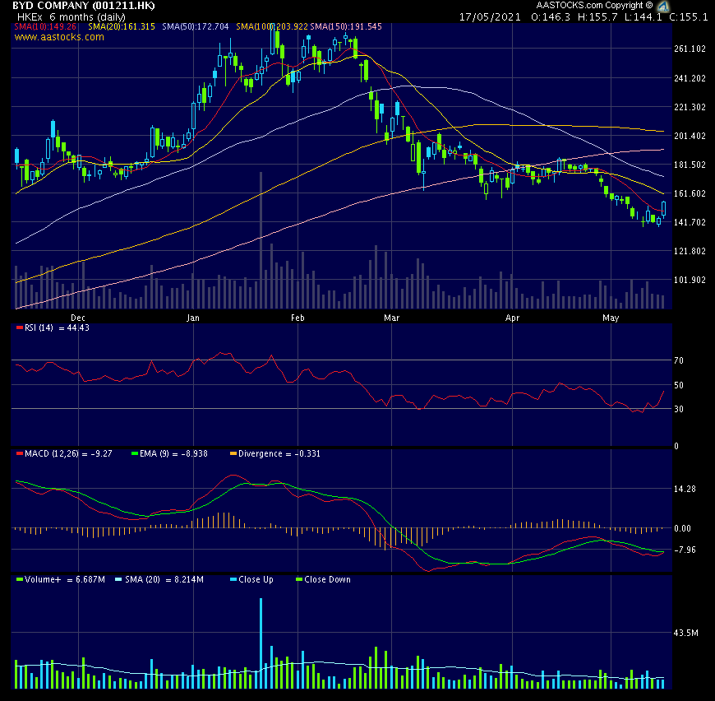Click the Close Down legend text
The width and height of the screenshot is (715, 701).
point(327,579)
